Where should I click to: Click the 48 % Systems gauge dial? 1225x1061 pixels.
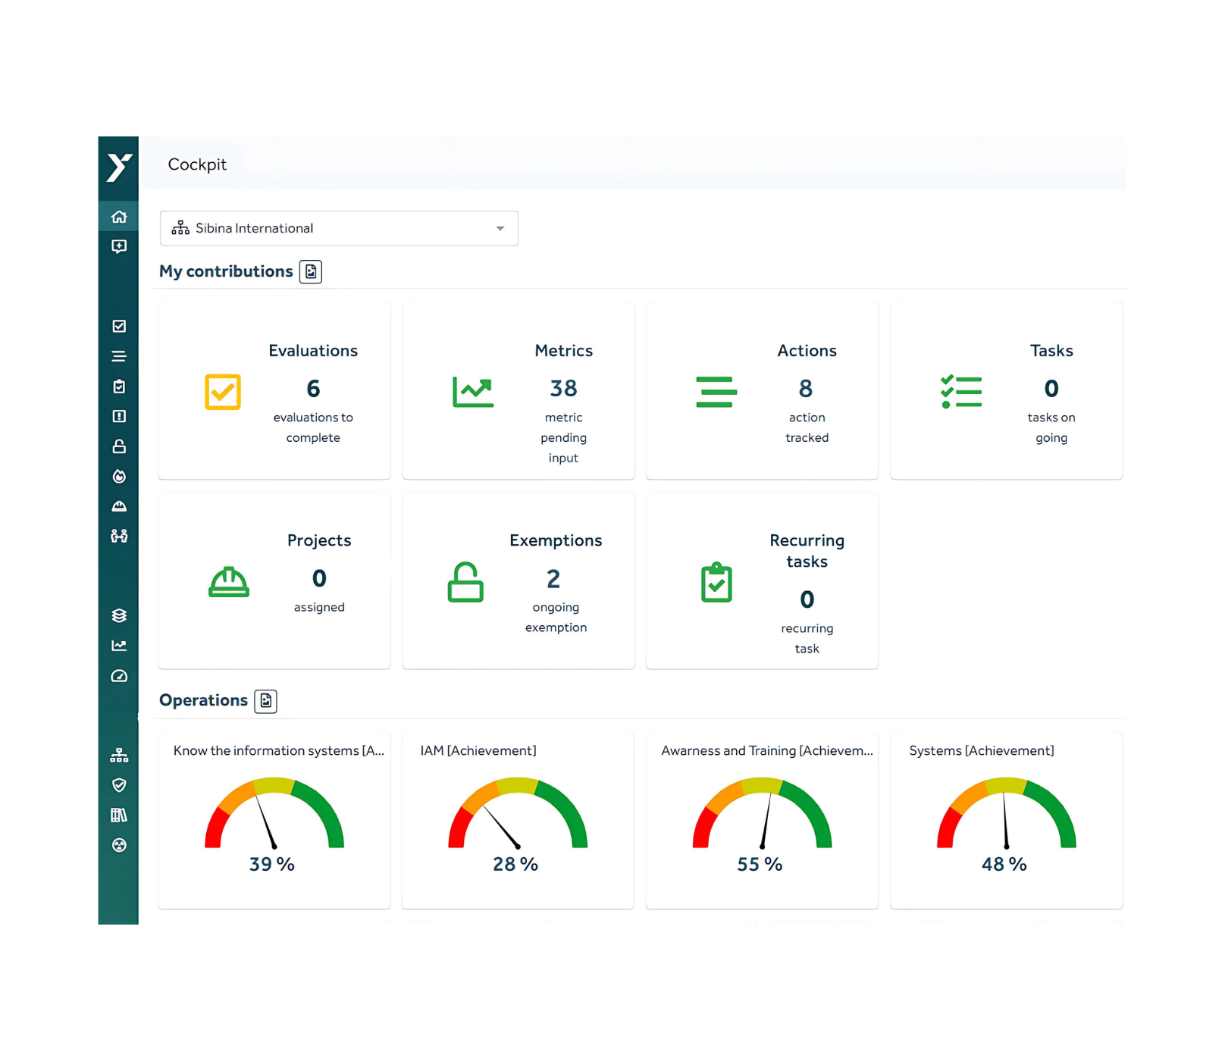click(x=1006, y=812)
